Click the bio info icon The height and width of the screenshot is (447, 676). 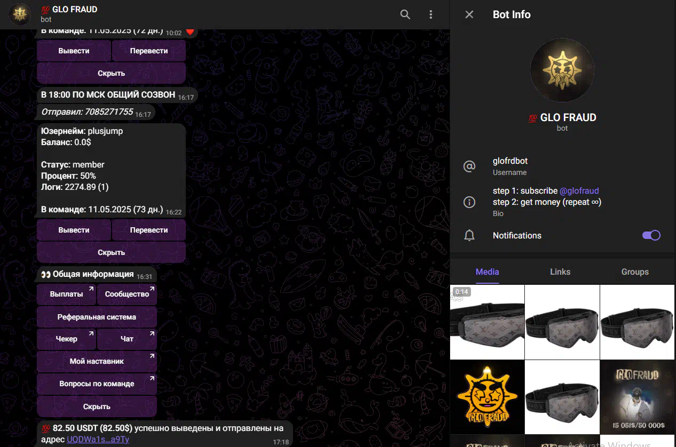469,202
